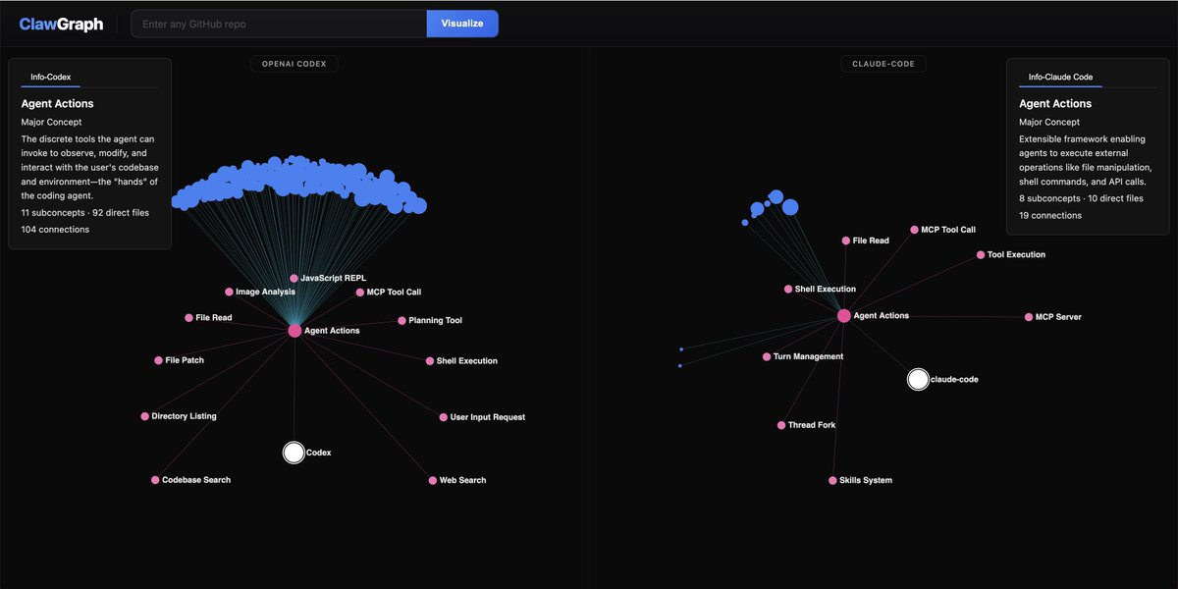1178x589 pixels.
Task: Select the MCP Tool Call node in claude-code graph
Action: pos(914,230)
